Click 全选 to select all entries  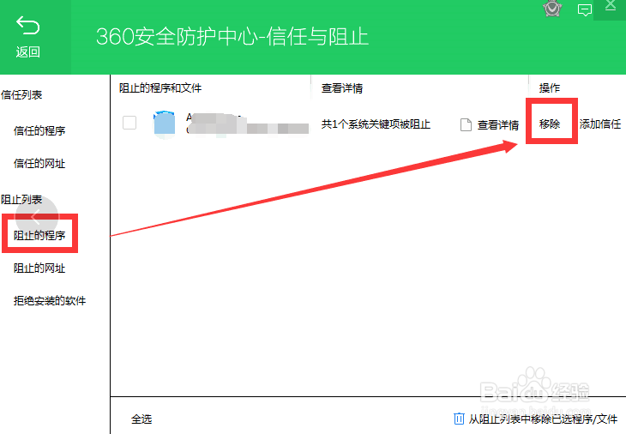click(x=141, y=419)
